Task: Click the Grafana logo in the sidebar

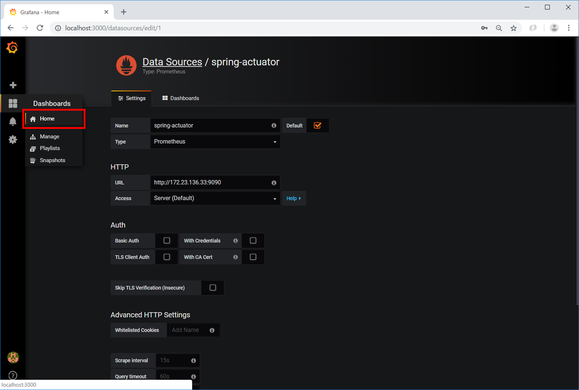Action: (12, 47)
